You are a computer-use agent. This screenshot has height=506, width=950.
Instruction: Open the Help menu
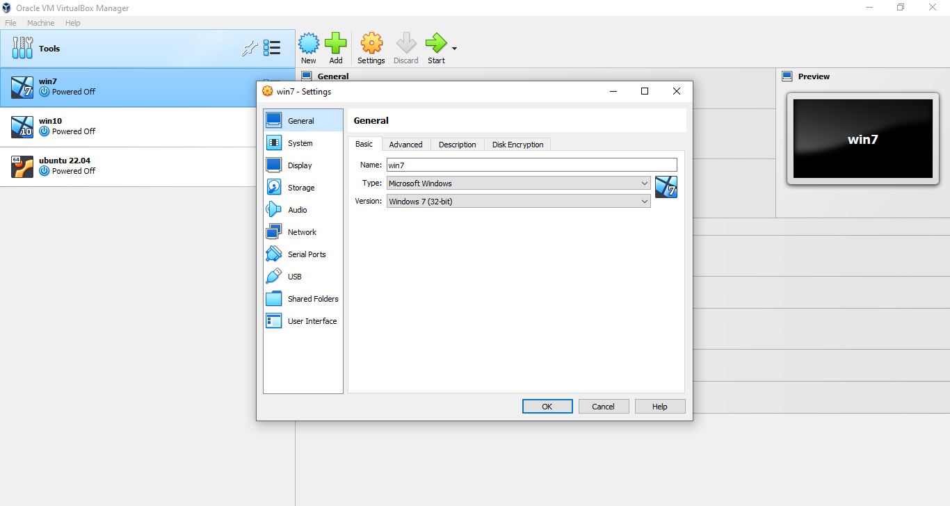(73, 23)
